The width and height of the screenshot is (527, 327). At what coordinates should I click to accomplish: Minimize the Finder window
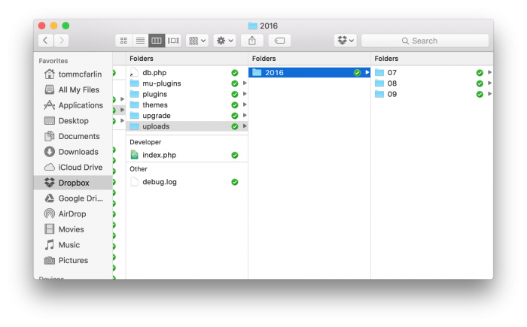point(53,26)
